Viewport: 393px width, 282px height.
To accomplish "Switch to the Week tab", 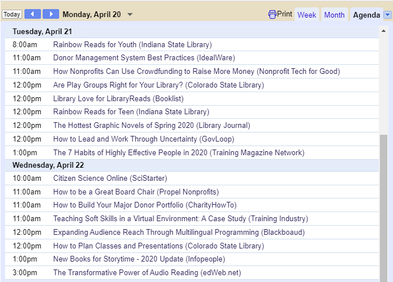I will (307, 15).
